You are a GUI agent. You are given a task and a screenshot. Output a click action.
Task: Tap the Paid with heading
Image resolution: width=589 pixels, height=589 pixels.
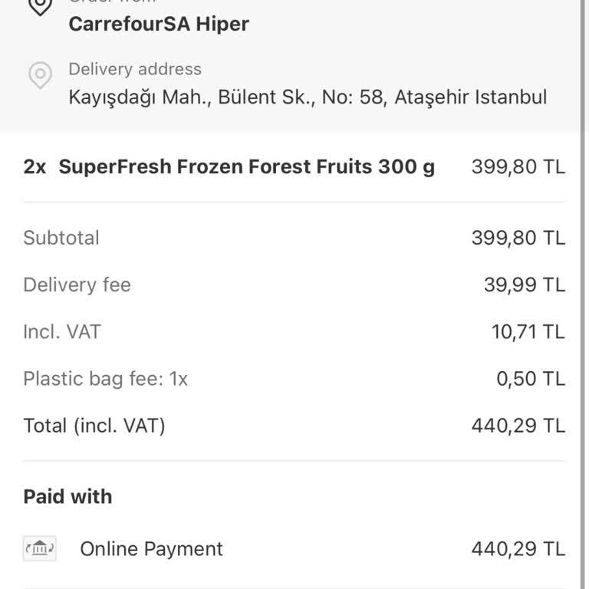click(67, 496)
